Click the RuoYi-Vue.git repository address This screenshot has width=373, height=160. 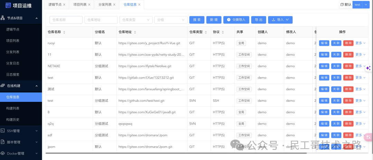149,43
